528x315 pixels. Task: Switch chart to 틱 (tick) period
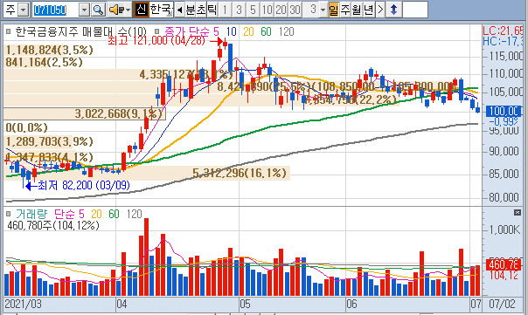(x=212, y=10)
